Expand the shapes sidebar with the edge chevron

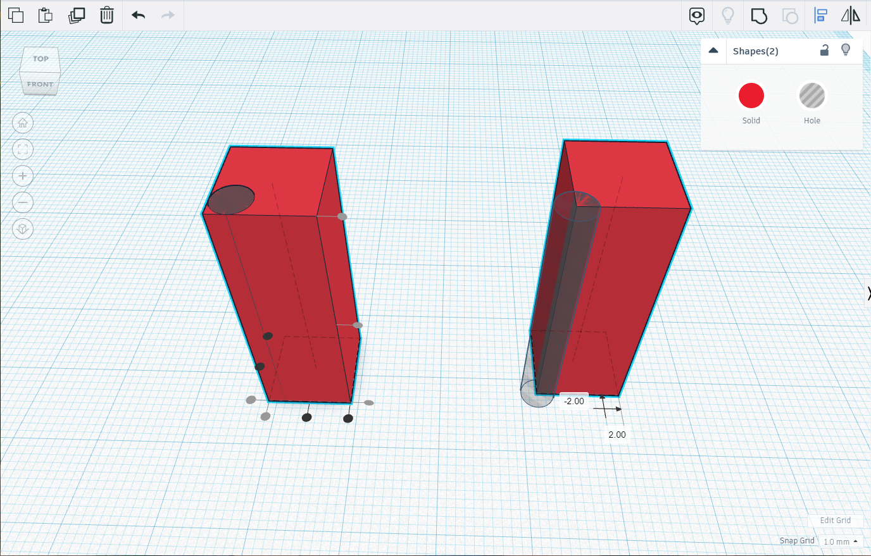point(868,292)
